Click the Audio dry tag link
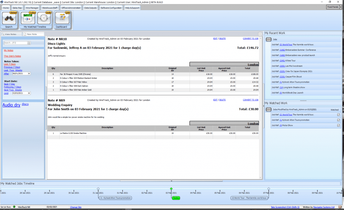Viewport: 344px width, 210px height. [11, 105]
